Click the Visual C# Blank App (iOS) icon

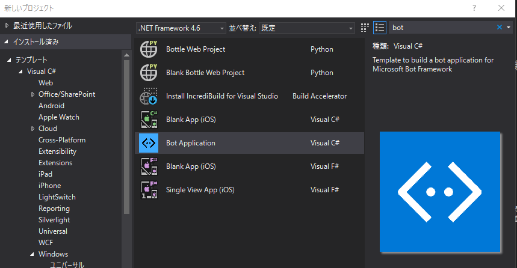tap(149, 120)
